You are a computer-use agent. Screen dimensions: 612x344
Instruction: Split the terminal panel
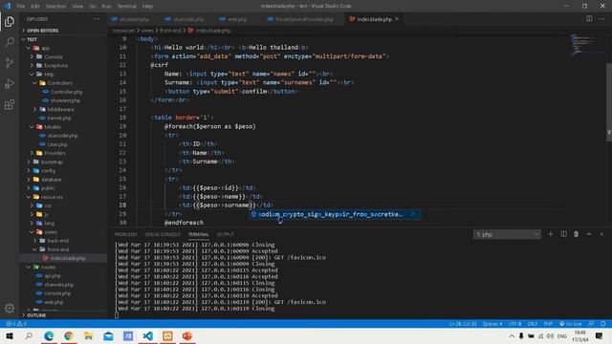click(563, 234)
